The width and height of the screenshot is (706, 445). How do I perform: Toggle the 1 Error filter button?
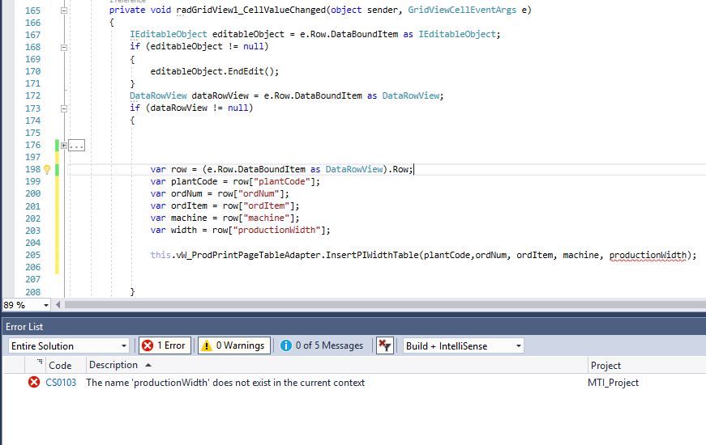coord(165,345)
